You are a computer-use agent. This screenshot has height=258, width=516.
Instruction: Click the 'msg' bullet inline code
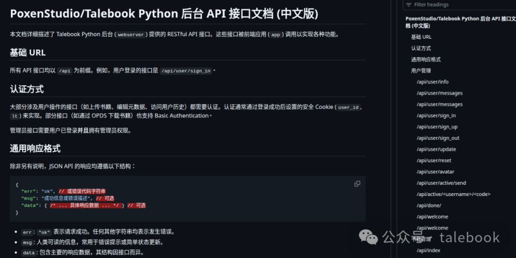[27, 243]
